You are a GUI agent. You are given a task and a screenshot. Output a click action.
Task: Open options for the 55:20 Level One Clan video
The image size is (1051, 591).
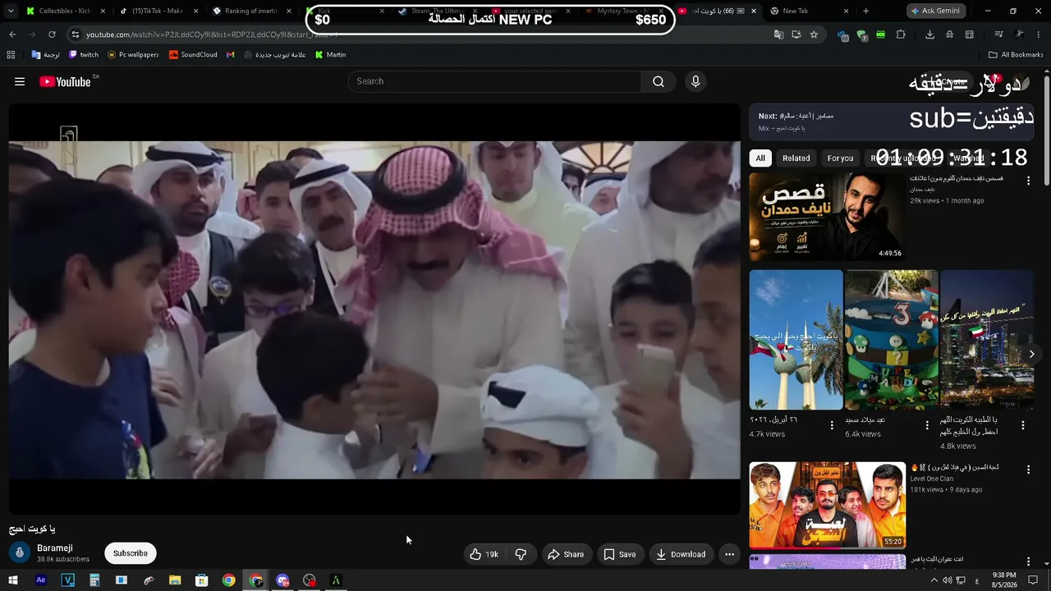click(1028, 470)
